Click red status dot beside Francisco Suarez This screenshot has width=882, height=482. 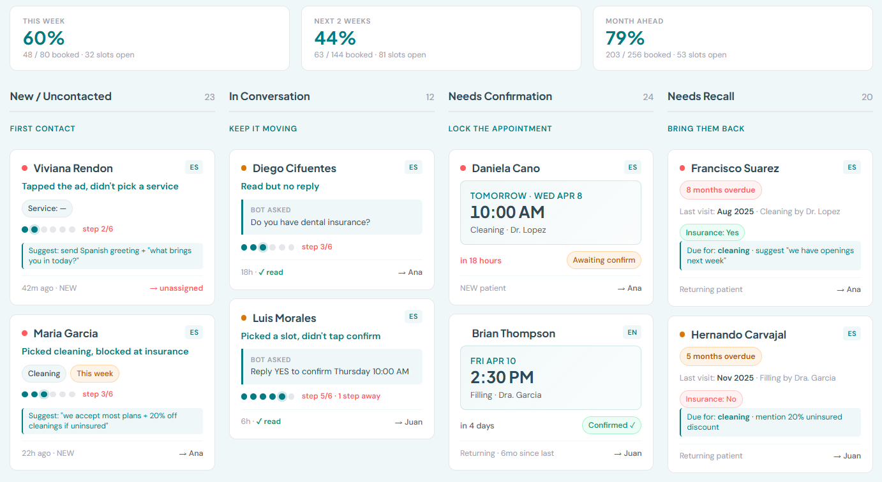pos(682,168)
